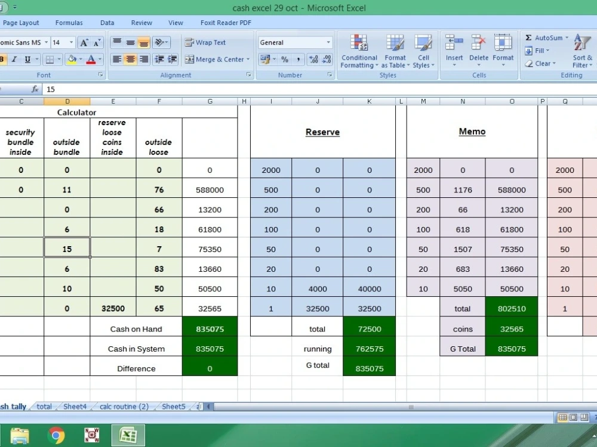
Task: Click the Fill Color paint bucket
Action: point(72,59)
